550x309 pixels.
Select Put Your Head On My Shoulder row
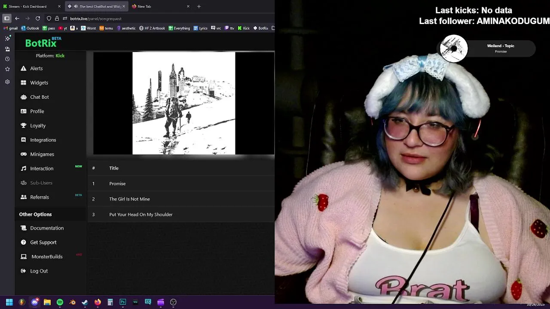click(181, 214)
